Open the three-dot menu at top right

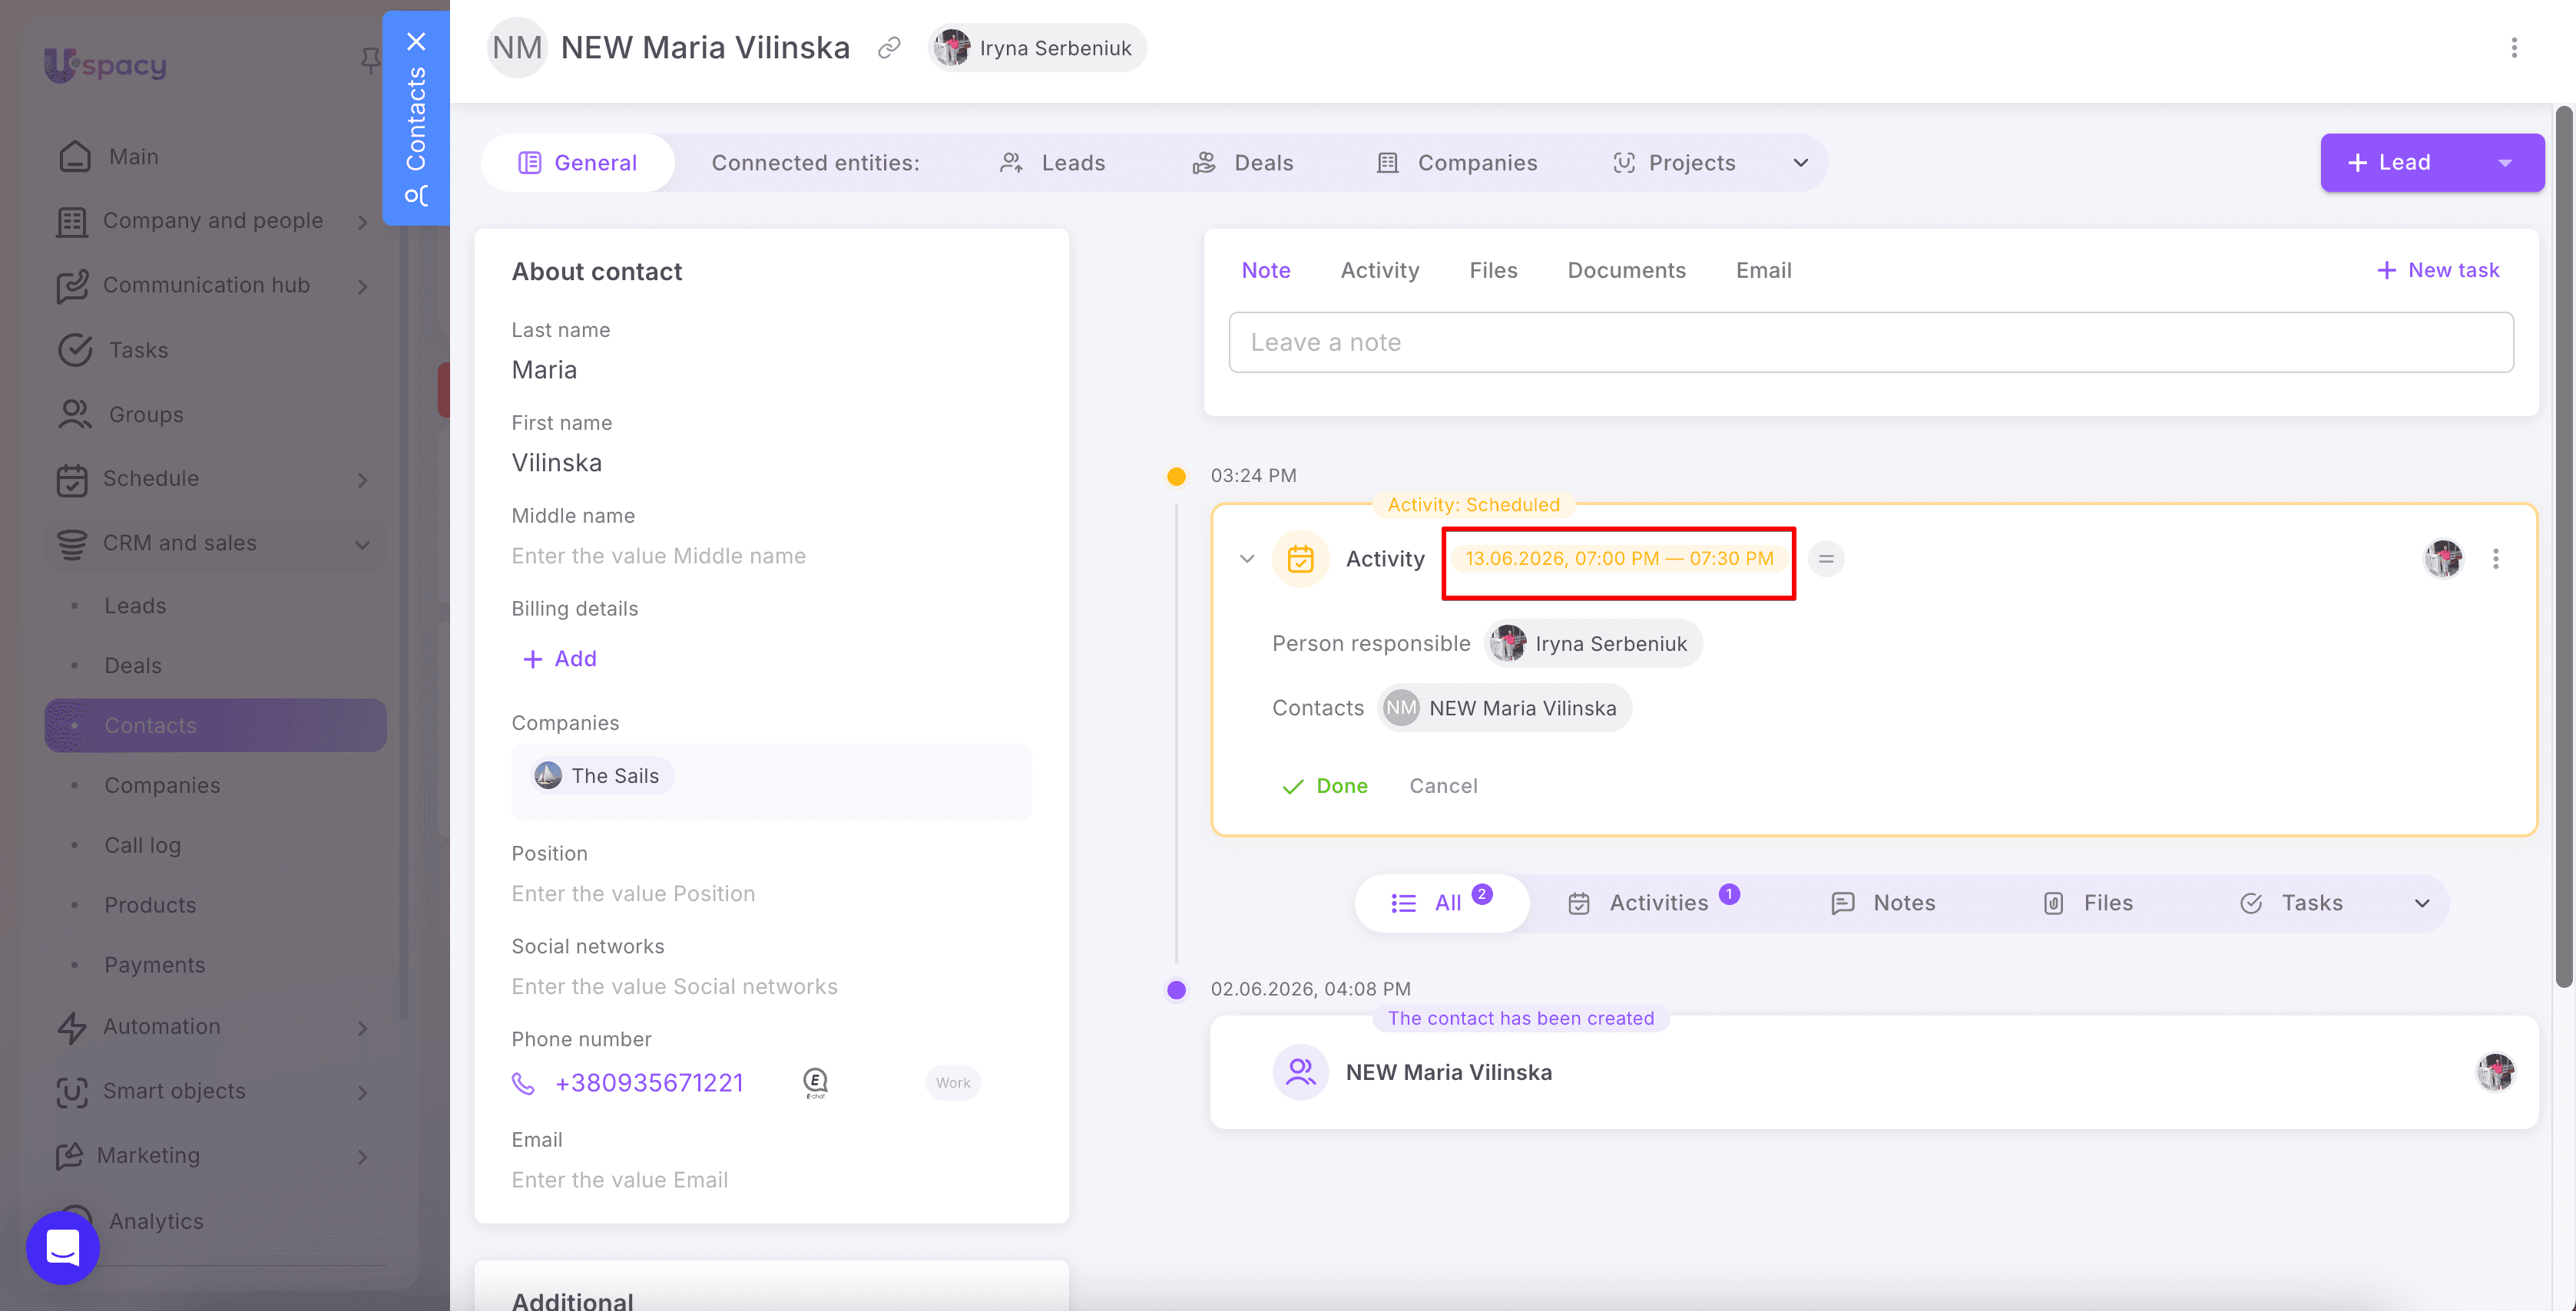tap(2514, 48)
